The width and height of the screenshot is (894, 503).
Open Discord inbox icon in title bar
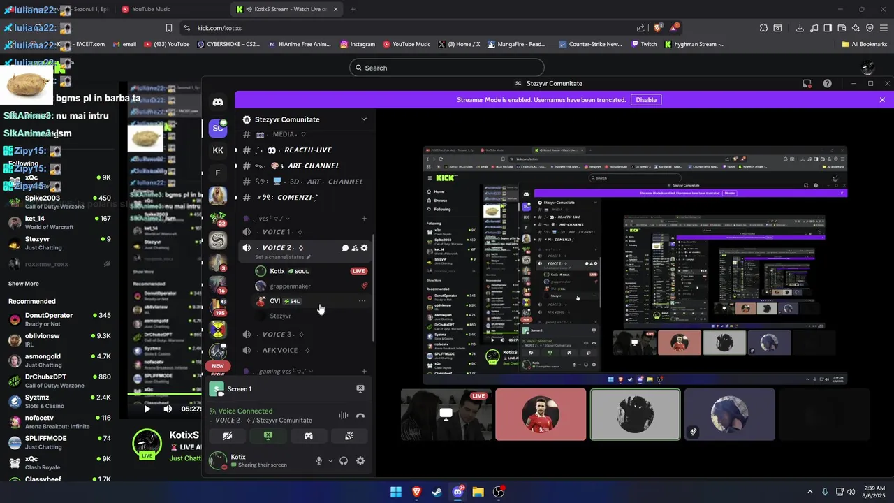(807, 83)
